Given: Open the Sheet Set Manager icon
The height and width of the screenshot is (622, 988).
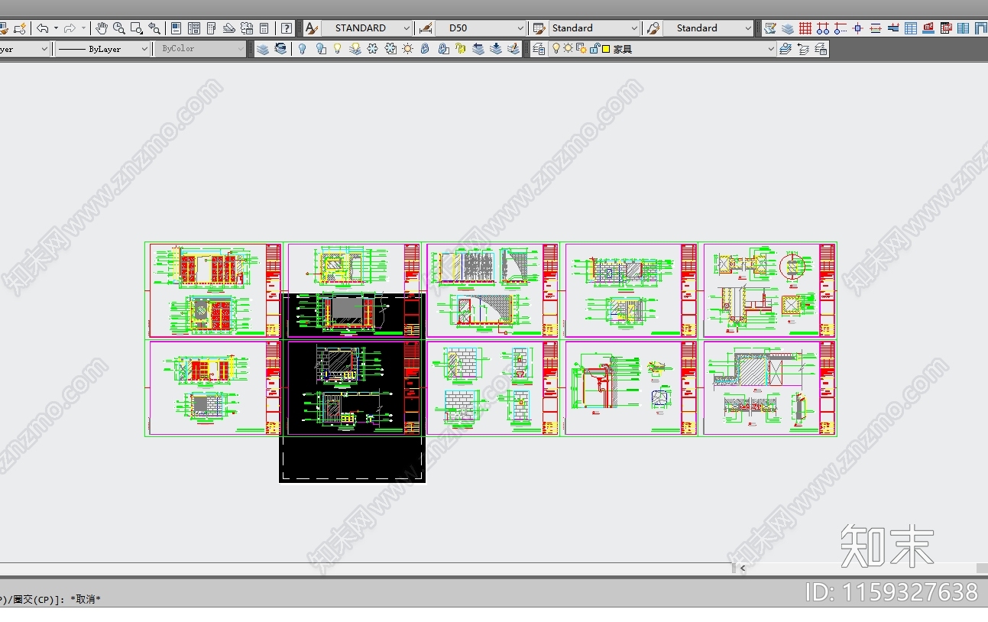Looking at the screenshot, I should 228,28.
